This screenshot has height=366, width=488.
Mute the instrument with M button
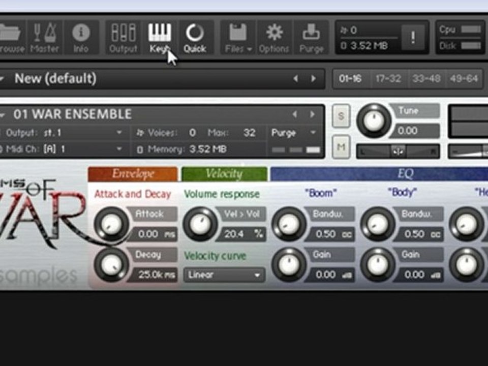tap(341, 147)
